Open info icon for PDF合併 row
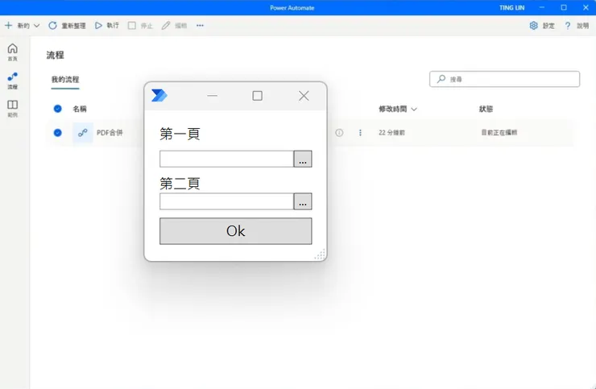 [x=339, y=133]
